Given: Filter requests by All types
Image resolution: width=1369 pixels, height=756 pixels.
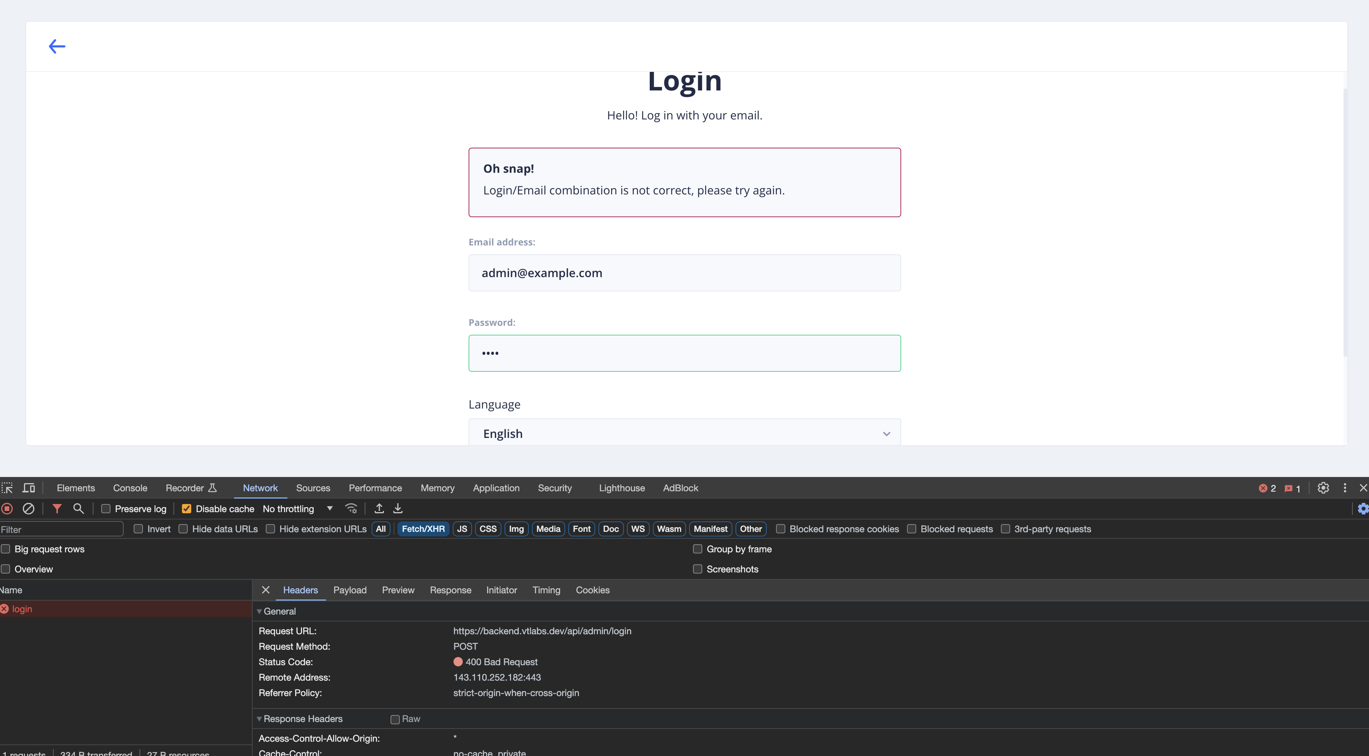Looking at the screenshot, I should (x=380, y=529).
